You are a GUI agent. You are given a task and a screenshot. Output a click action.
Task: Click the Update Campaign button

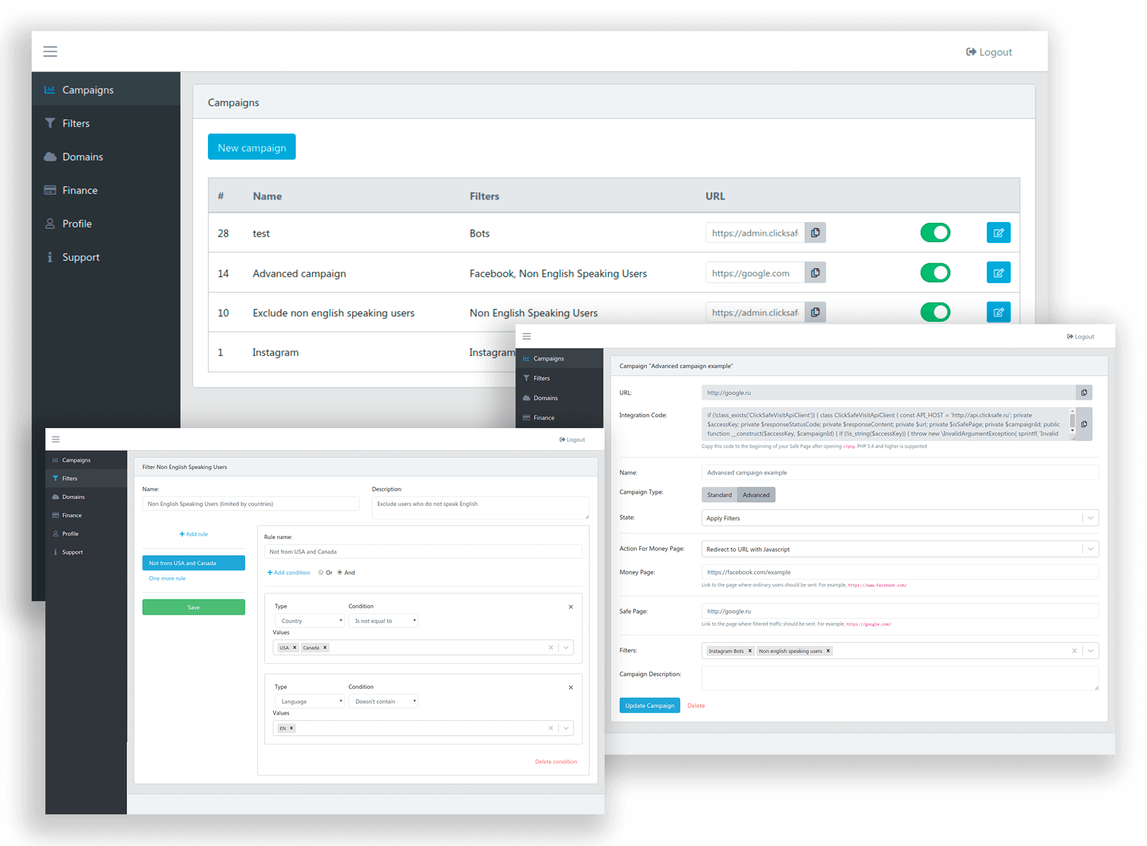pyautogui.click(x=649, y=705)
